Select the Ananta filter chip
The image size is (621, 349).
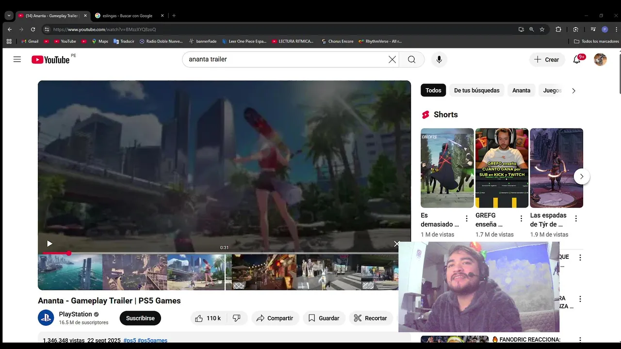522,90
